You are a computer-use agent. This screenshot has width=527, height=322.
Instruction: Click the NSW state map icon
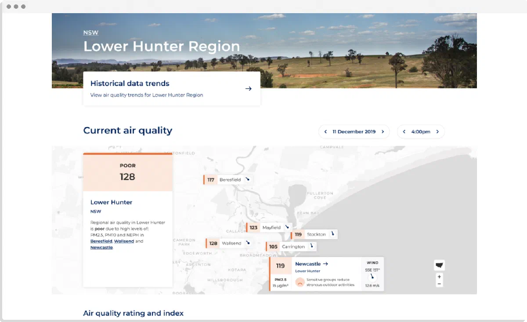[x=439, y=265]
